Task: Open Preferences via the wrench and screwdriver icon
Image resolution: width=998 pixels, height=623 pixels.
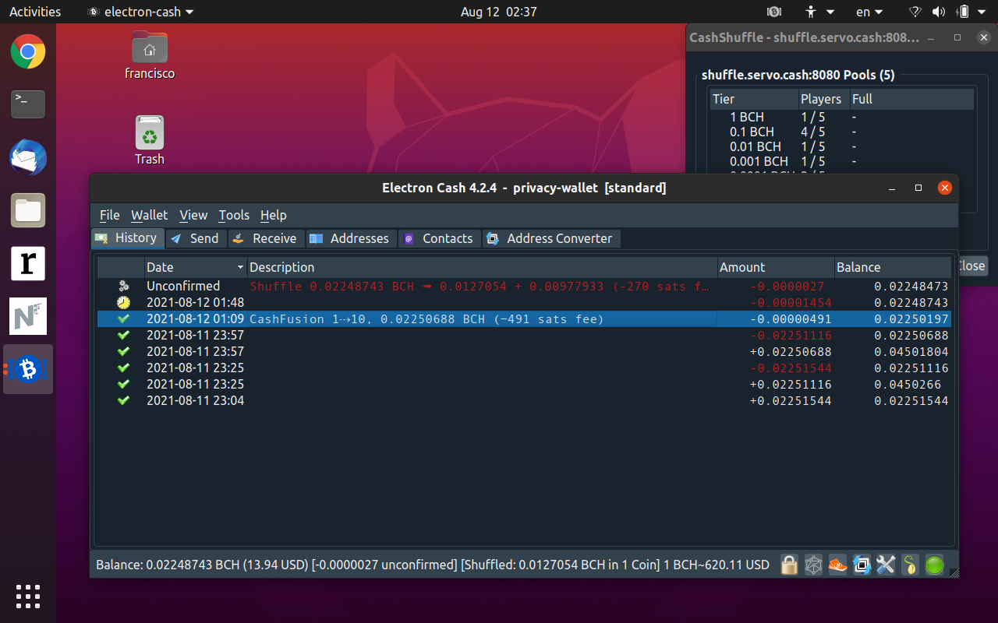Action: coord(886,565)
